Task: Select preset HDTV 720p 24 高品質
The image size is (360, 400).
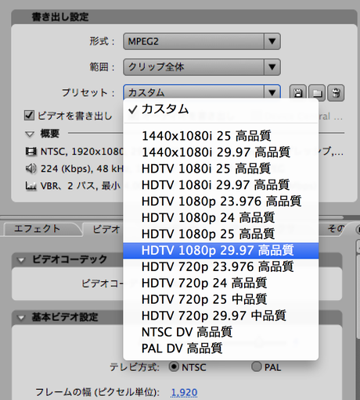Action: pyautogui.click(x=221, y=283)
